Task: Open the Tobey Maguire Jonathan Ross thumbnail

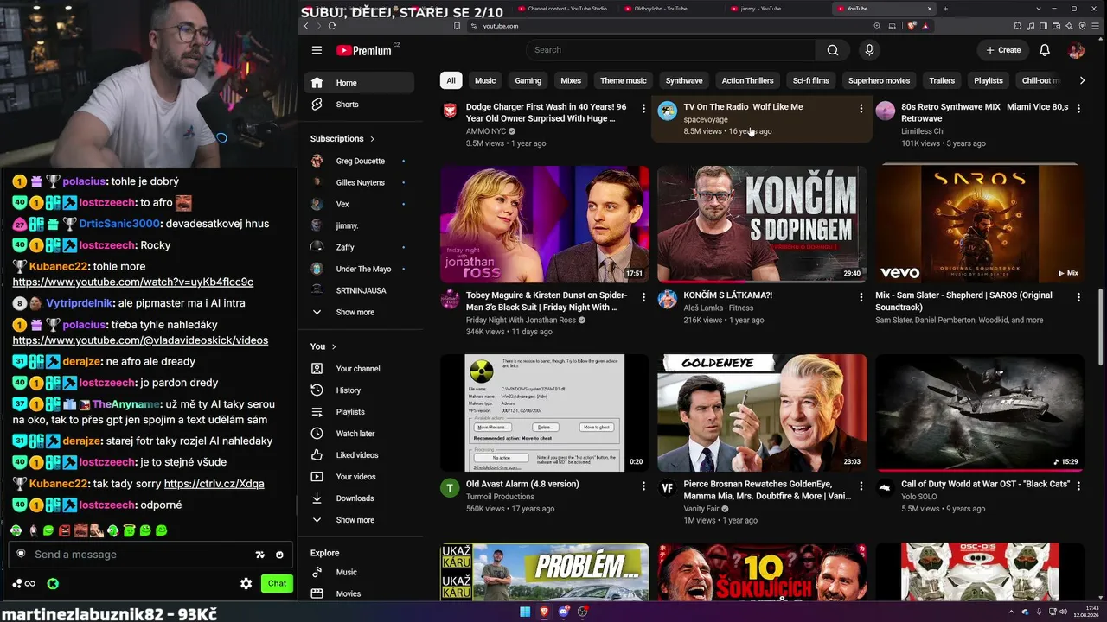Action: pos(545,225)
